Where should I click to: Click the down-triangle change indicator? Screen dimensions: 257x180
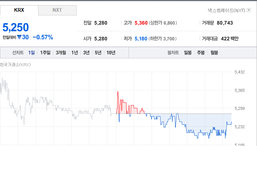[19, 37]
